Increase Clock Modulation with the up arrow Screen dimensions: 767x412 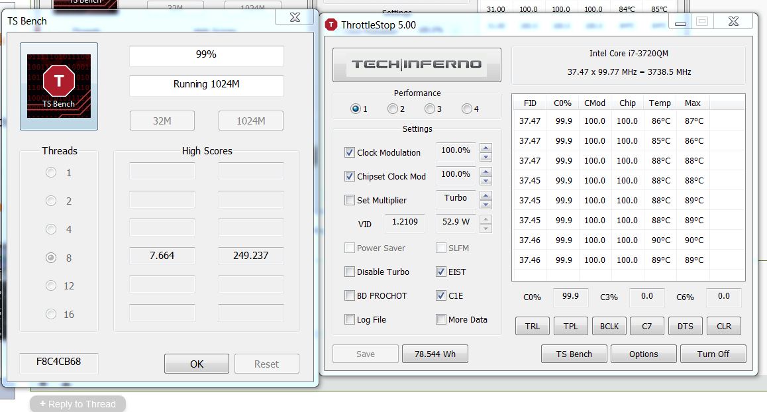(486, 148)
